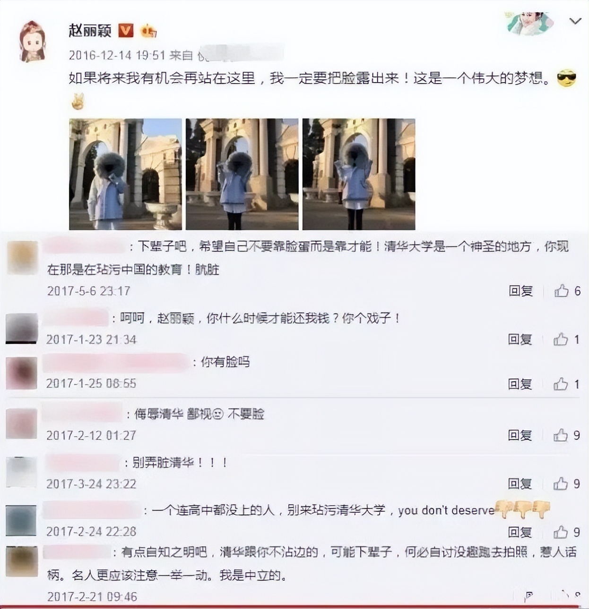Click the post timestamp 2016-12-14 19:51
The image size is (589, 609).
117,55
